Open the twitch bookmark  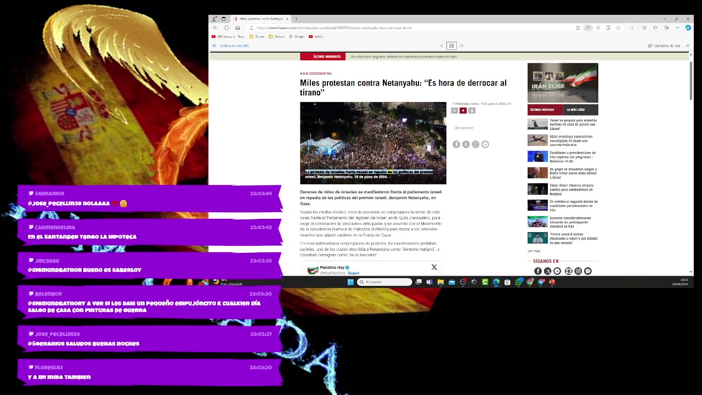coord(316,37)
